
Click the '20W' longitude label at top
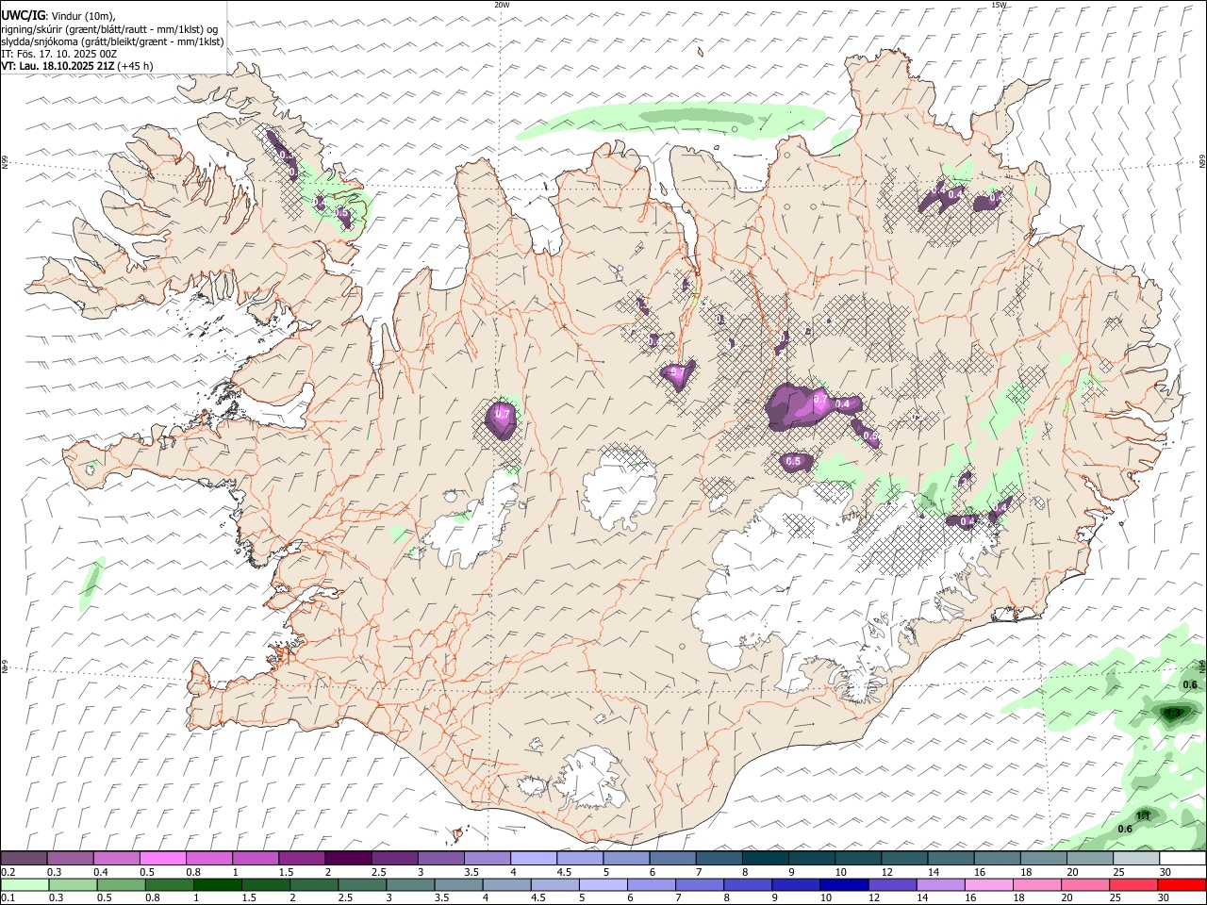(x=502, y=5)
